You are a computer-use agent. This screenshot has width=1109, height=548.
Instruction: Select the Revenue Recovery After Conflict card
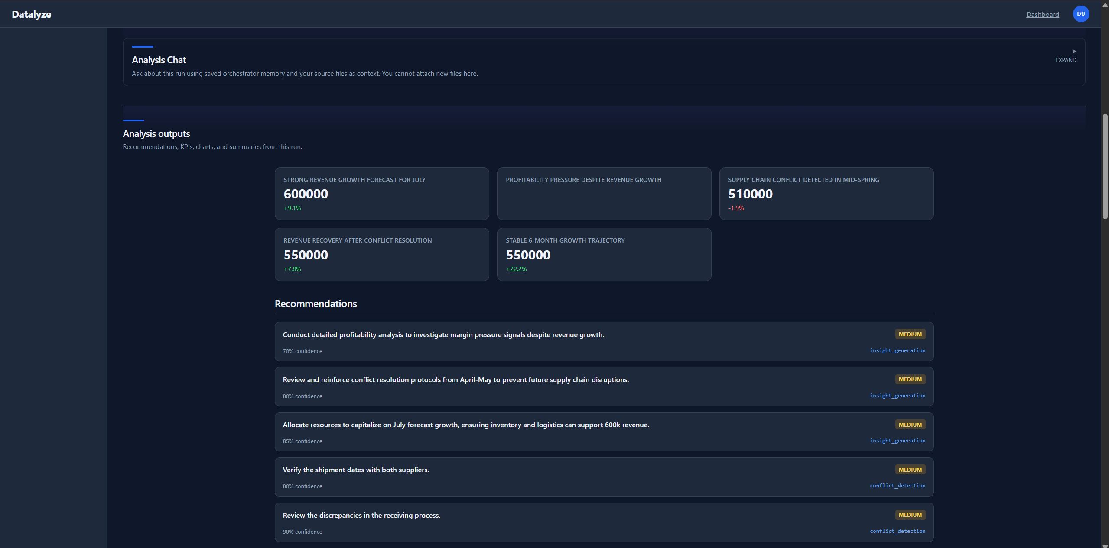pyautogui.click(x=381, y=254)
